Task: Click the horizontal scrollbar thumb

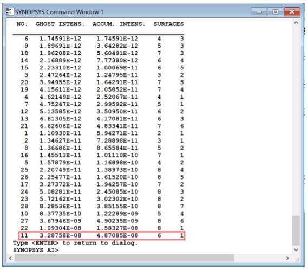Action: click(124, 258)
